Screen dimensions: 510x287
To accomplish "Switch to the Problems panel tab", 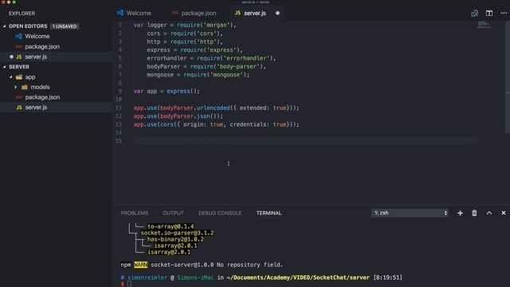I will click(135, 213).
